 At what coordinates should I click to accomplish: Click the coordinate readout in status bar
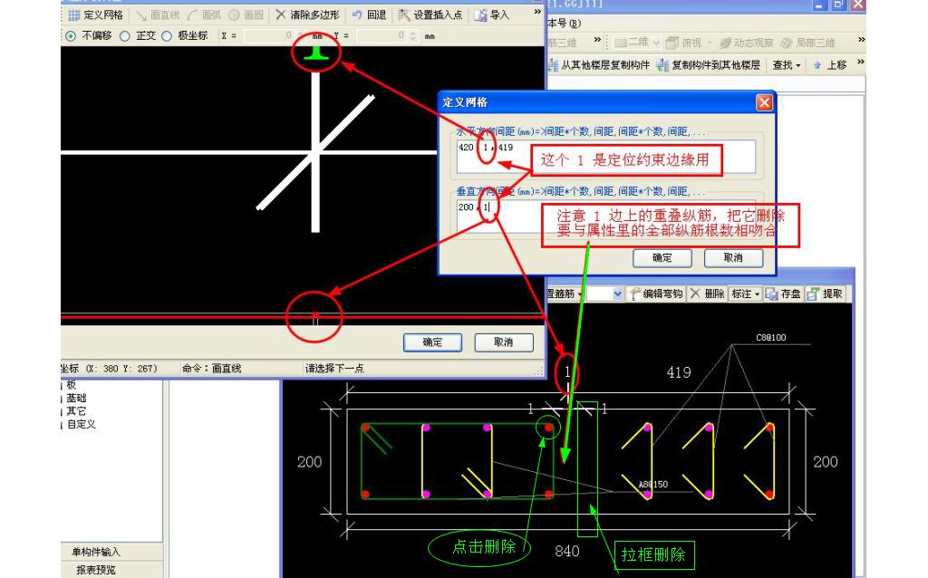click(110, 369)
